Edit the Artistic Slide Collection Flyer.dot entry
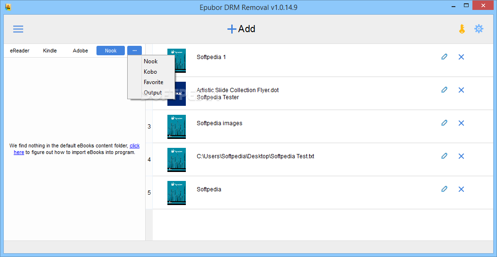 pyautogui.click(x=445, y=90)
